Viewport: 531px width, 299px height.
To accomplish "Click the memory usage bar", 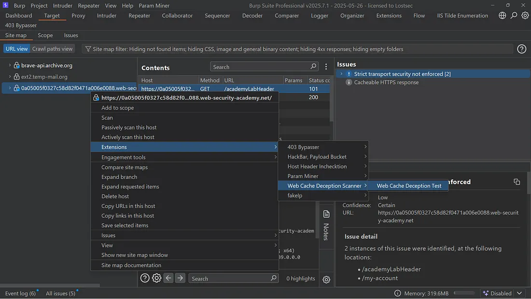I will [464, 293].
